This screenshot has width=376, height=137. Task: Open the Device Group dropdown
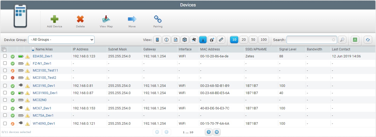[x=61, y=40]
